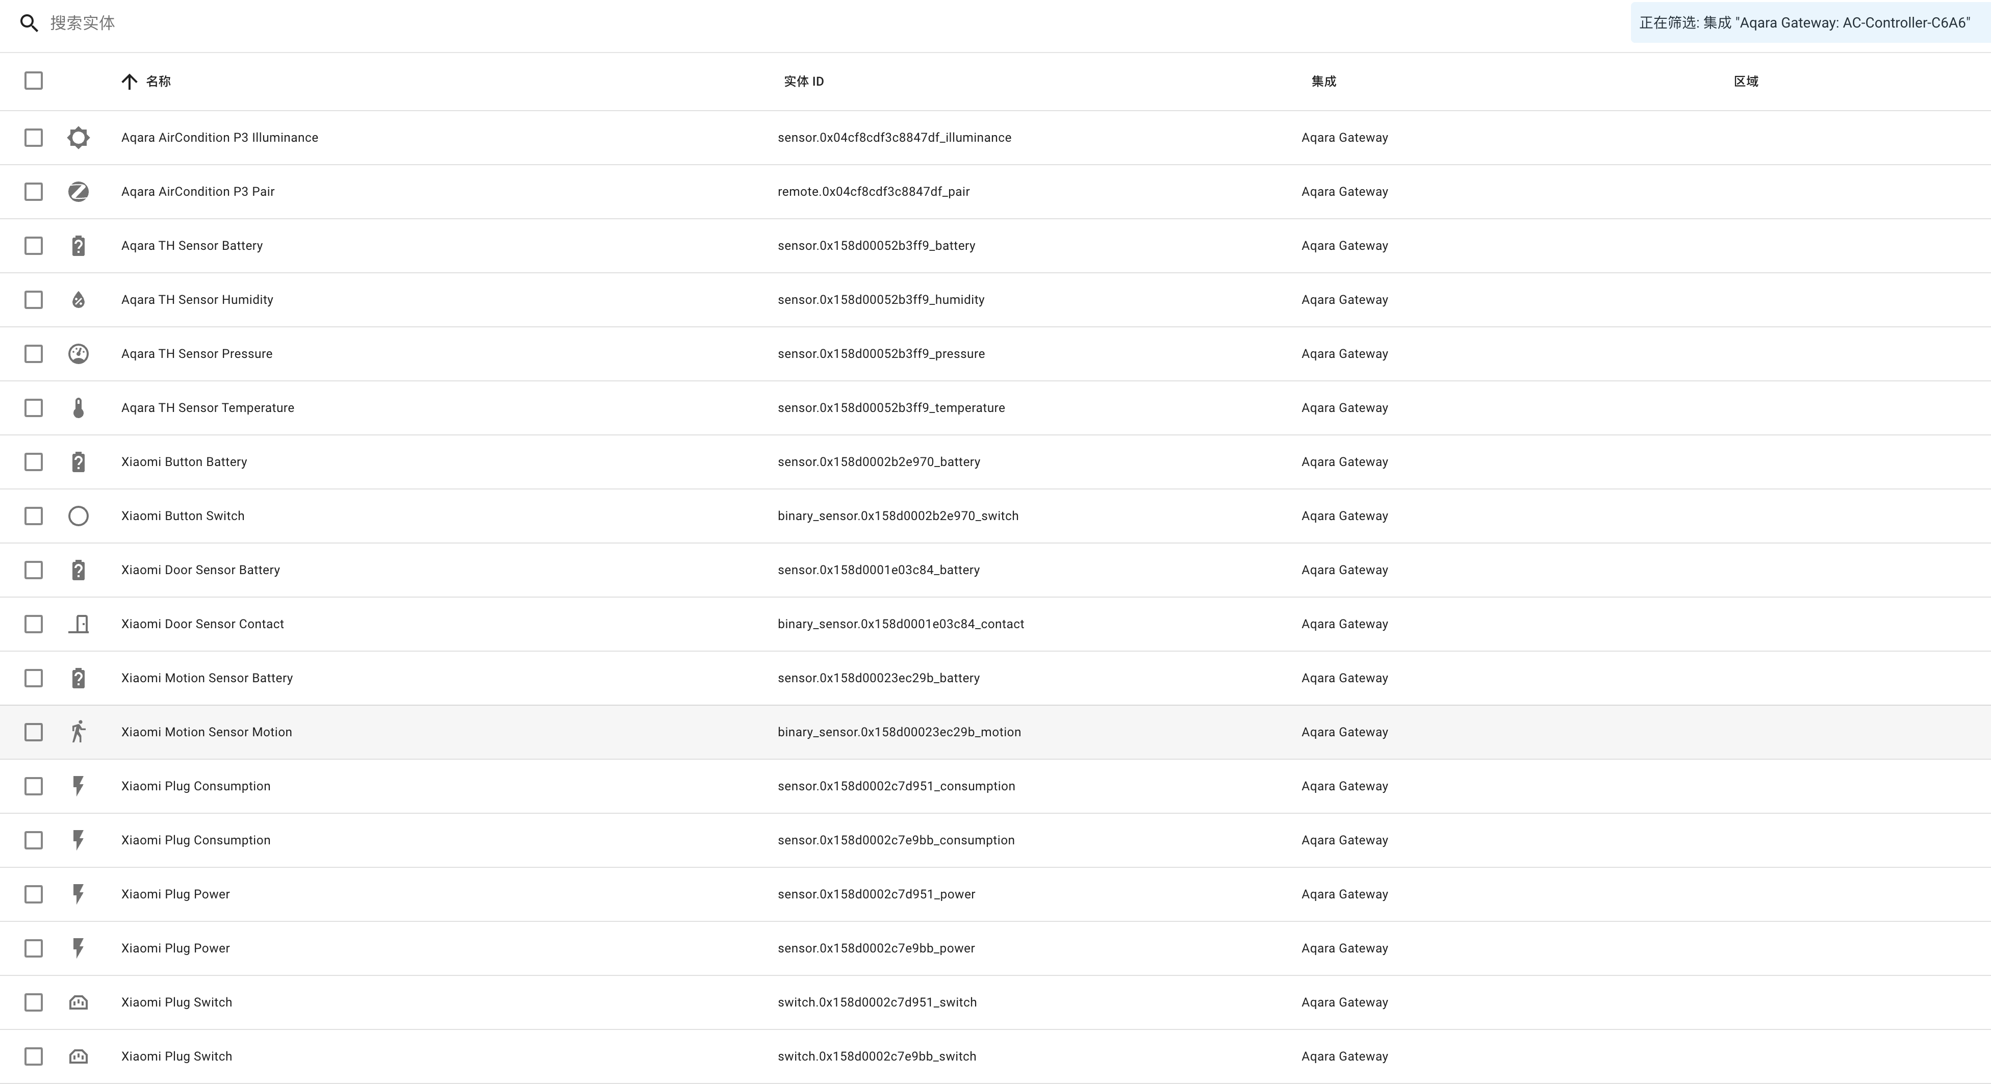Viewport: 1991px width, 1084px height.
Task: Click the door contact icon for Xiaomi Door Sensor
Action: (78, 624)
